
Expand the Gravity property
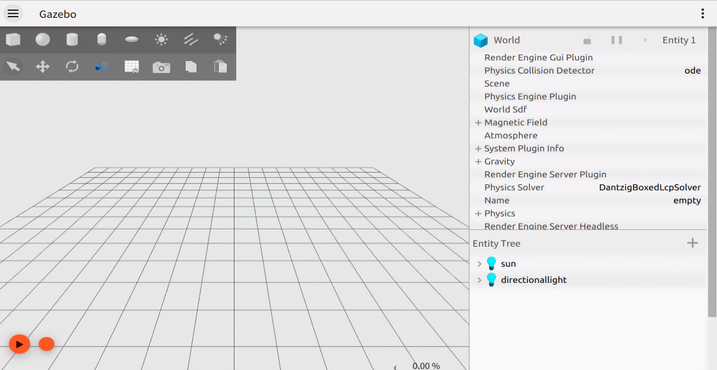coord(478,162)
